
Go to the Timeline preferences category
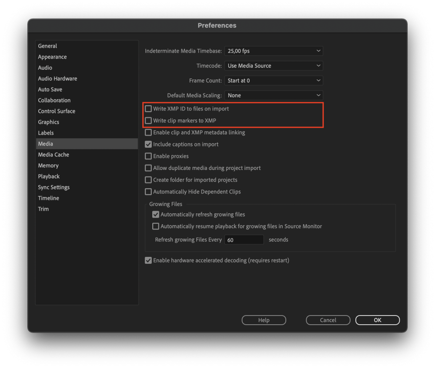pyautogui.click(x=49, y=198)
